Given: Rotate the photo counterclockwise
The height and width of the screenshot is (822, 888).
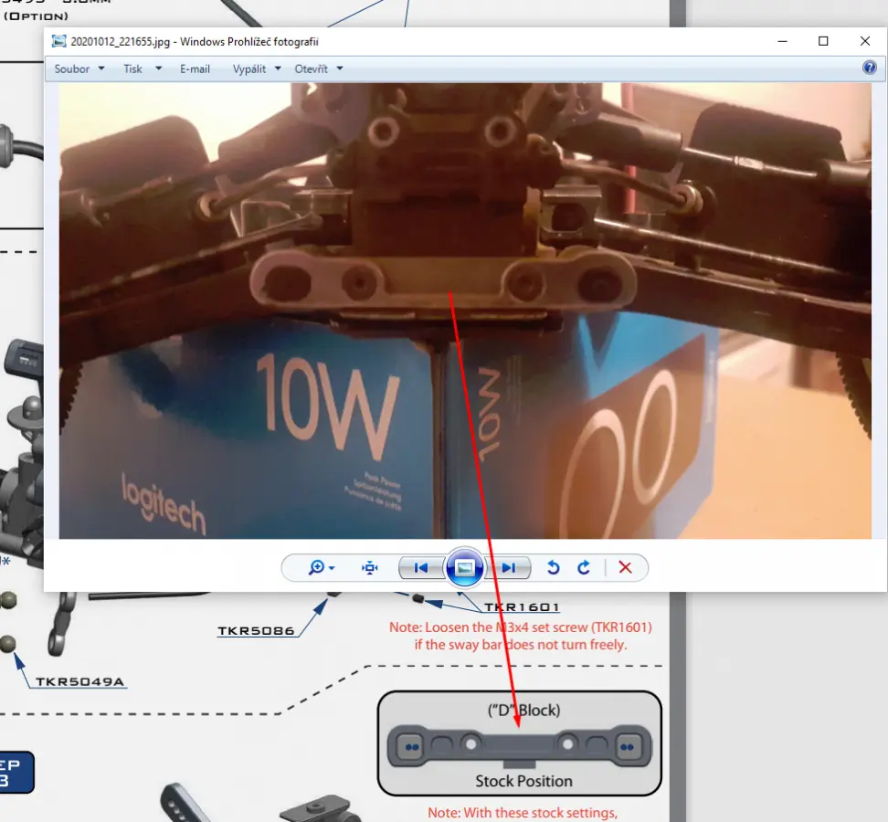Looking at the screenshot, I should pos(554,567).
